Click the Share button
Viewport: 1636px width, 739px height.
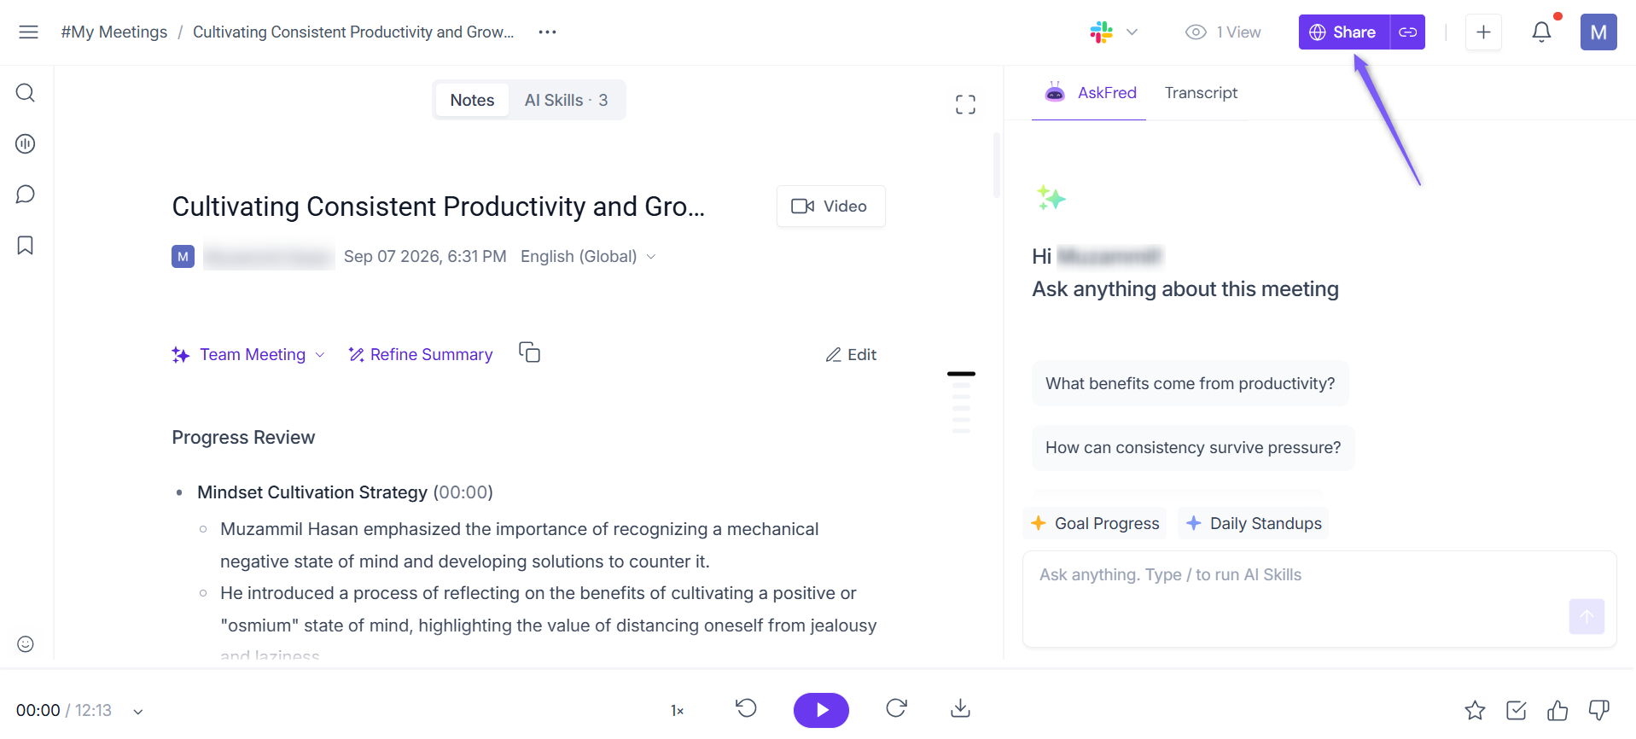coord(1344,32)
